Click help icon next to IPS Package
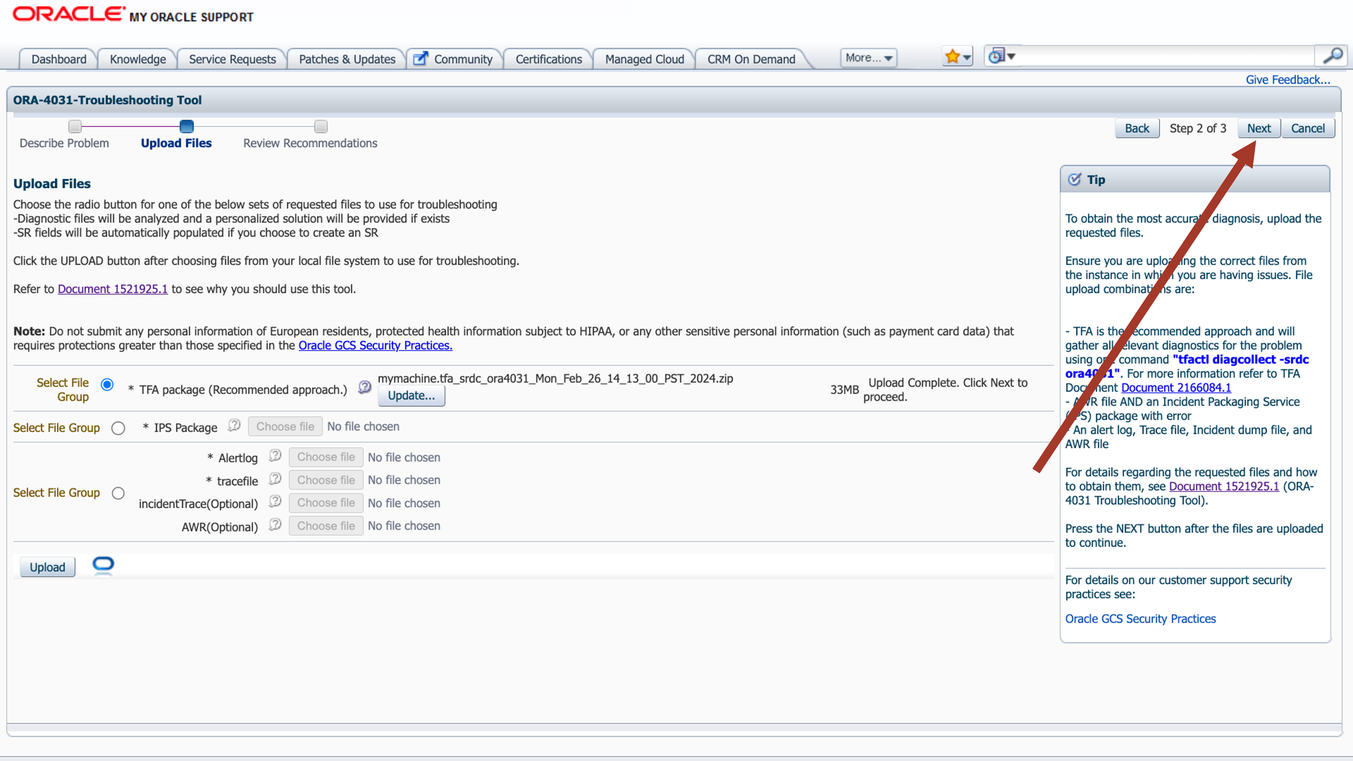The width and height of the screenshot is (1353, 761). [x=234, y=426]
